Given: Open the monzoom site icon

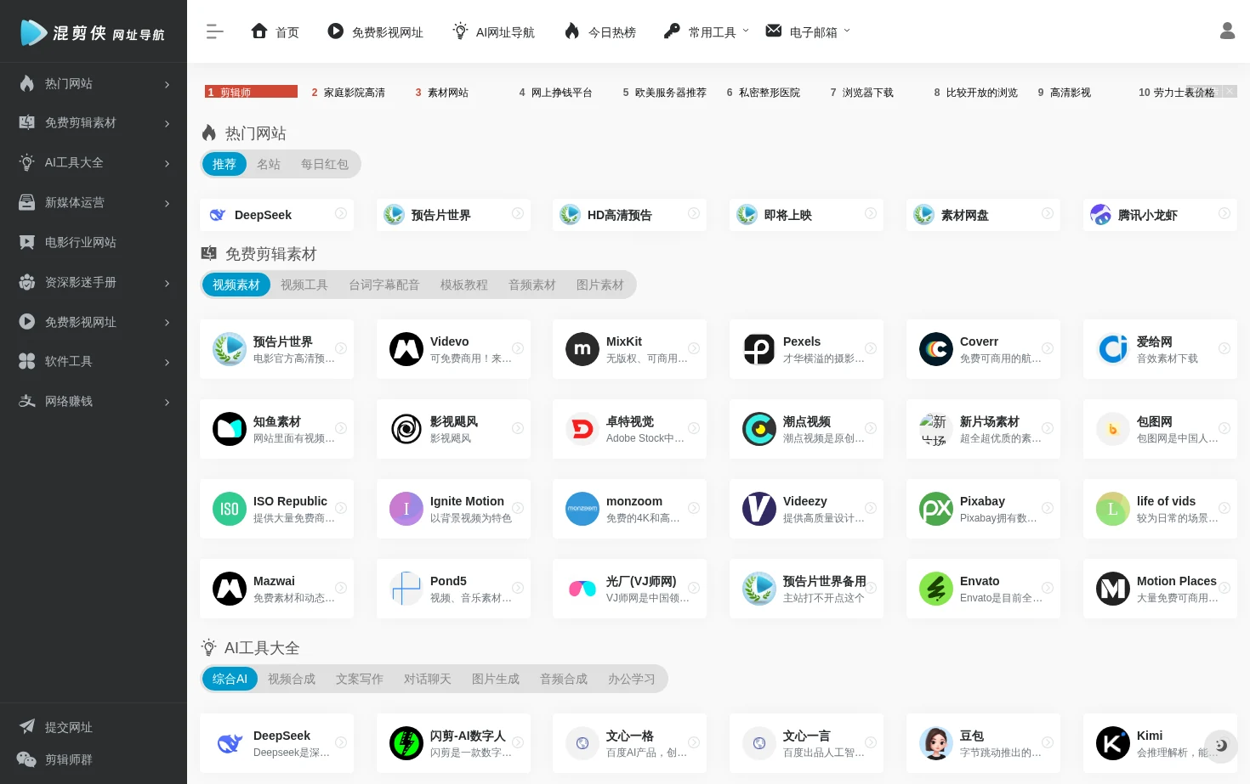Looking at the screenshot, I should 582,509.
